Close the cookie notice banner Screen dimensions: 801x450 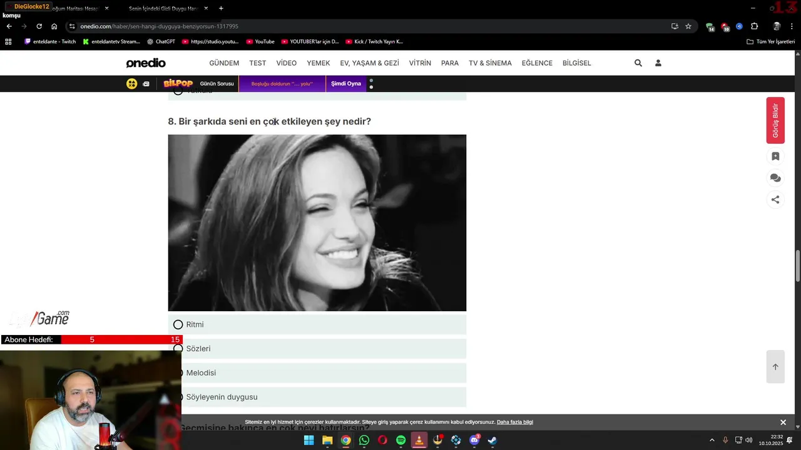coord(783,422)
